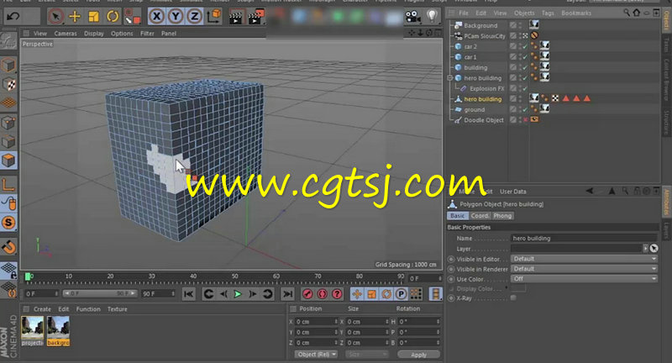
Task: Click the Name field containing hero building
Action: tap(584, 239)
